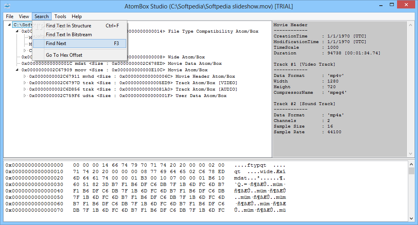Click the Sample Rate value 44100
Viewport: 418px width, 225px height.
(334, 132)
